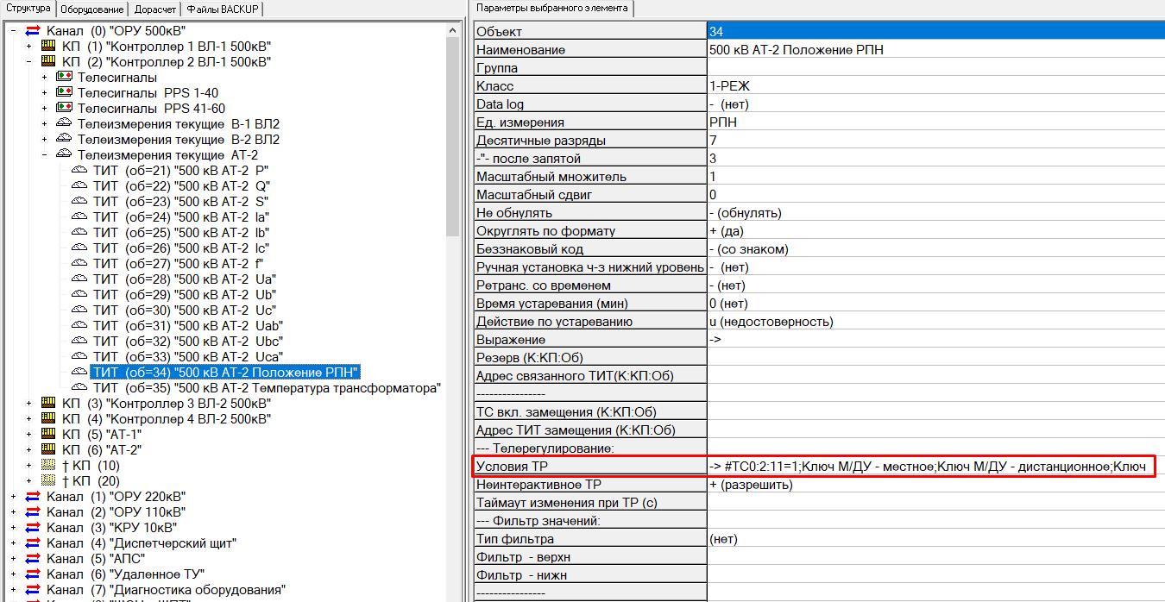Click the Канал (3) "КРУ 10кВ" icon

click(33, 528)
